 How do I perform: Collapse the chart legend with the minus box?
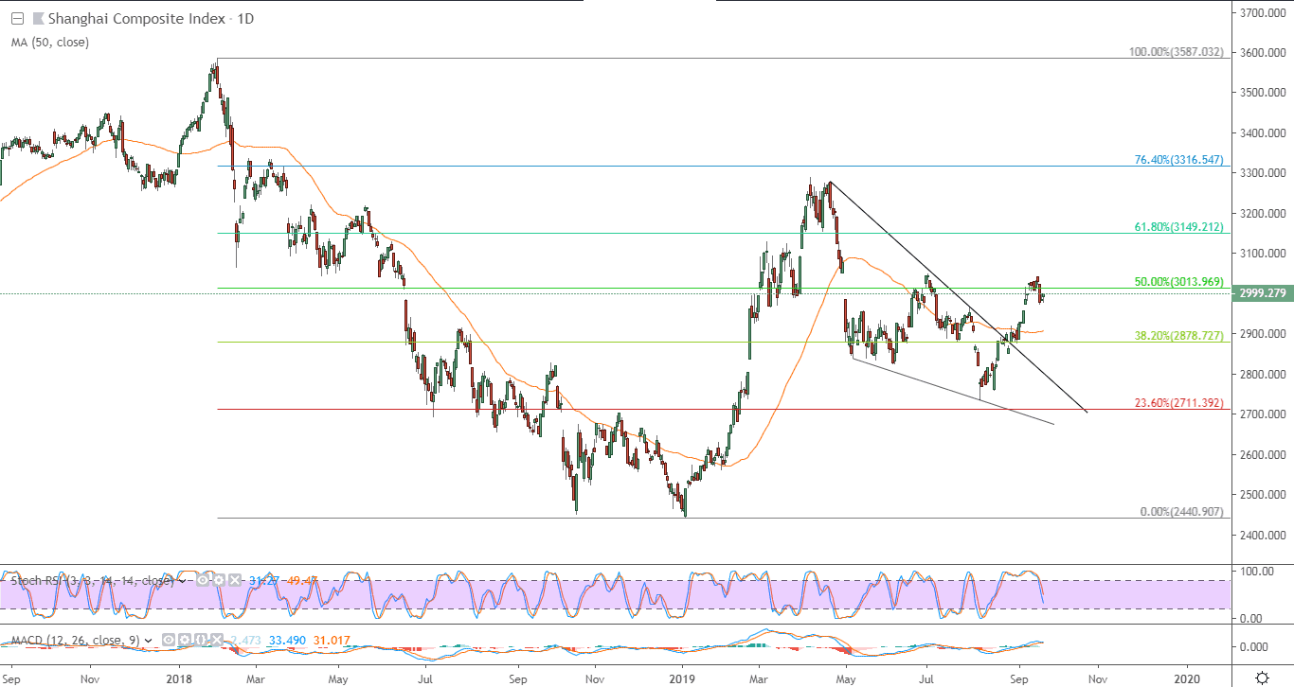16,19
